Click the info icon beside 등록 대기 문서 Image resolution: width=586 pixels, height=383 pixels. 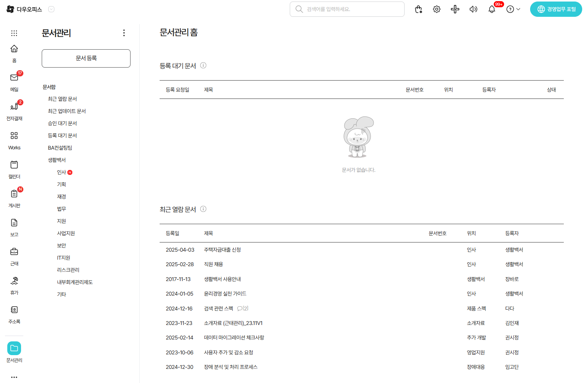point(203,65)
